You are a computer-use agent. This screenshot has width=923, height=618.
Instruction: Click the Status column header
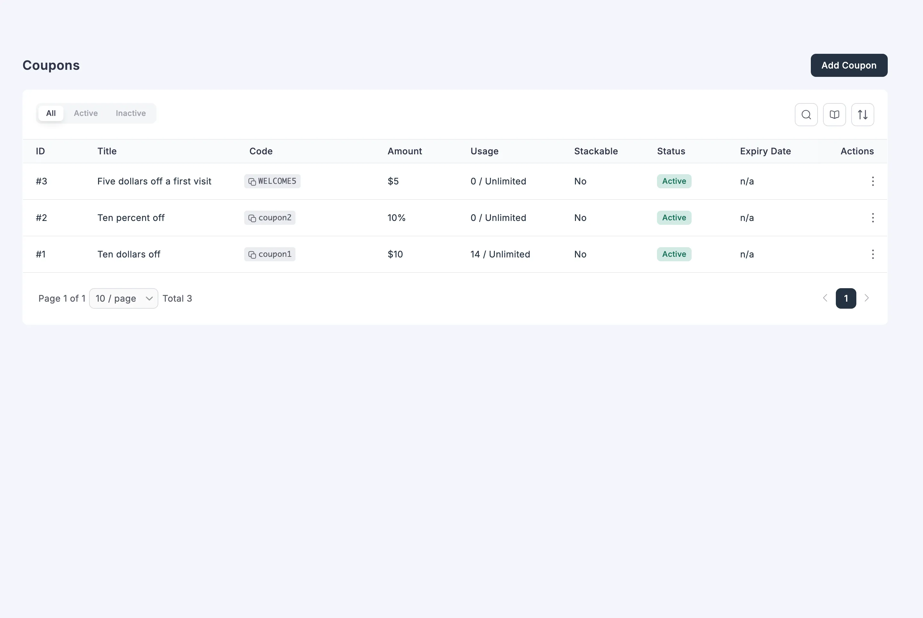[671, 151]
